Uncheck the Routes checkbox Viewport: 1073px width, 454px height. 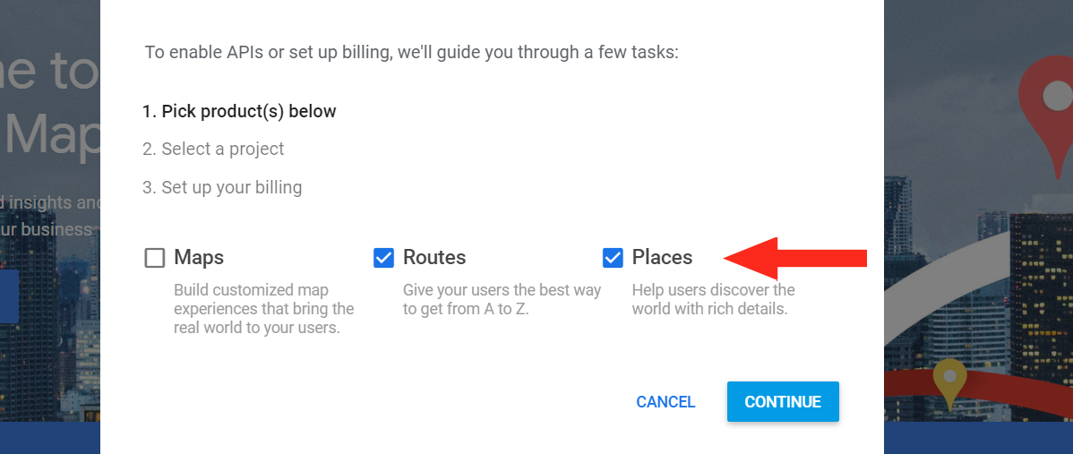click(x=384, y=258)
